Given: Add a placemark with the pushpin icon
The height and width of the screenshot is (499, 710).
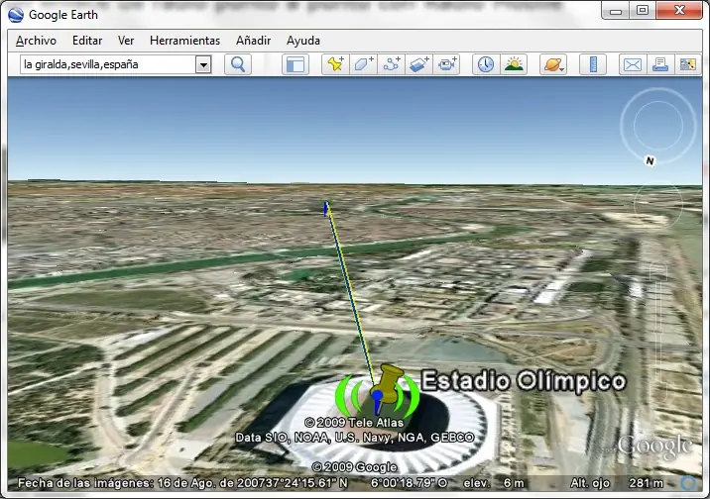Looking at the screenshot, I should coord(335,64).
